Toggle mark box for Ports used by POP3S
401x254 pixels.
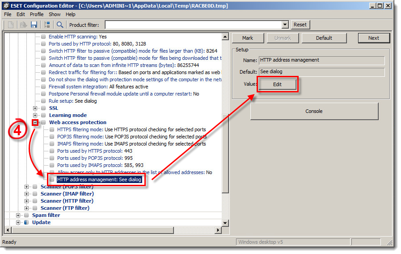click(52, 158)
